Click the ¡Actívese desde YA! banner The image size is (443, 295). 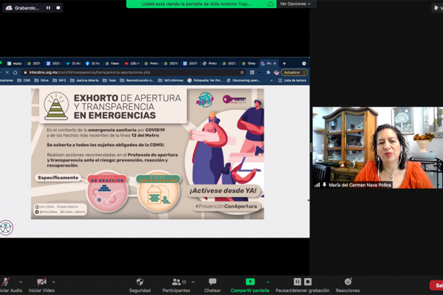pos(223,191)
